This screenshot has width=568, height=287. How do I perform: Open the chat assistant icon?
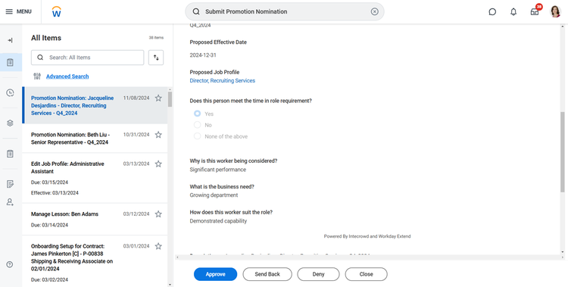pyautogui.click(x=492, y=11)
